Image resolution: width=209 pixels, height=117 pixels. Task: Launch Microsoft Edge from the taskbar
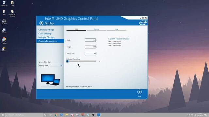[x=61, y=115]
